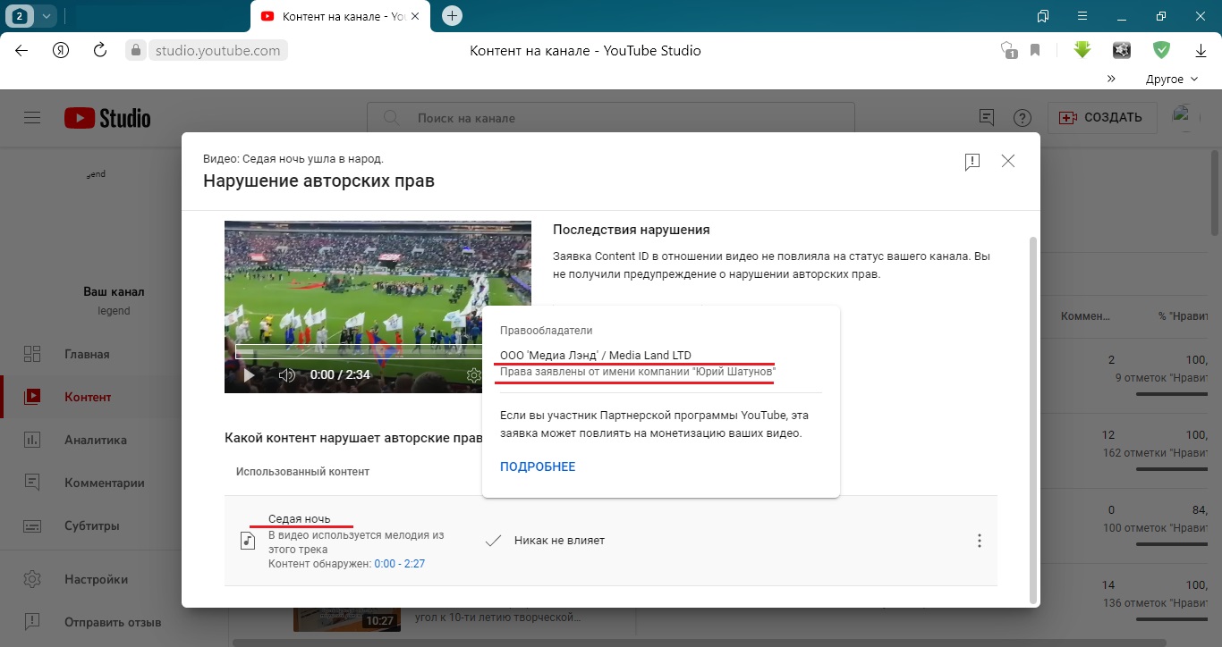Close the Контент на канале browser tab
The image size is (1222, 647).
pos(415,16)
